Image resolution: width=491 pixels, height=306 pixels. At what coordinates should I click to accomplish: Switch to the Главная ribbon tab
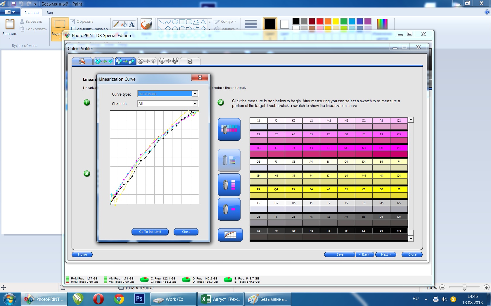pos(32,13)
